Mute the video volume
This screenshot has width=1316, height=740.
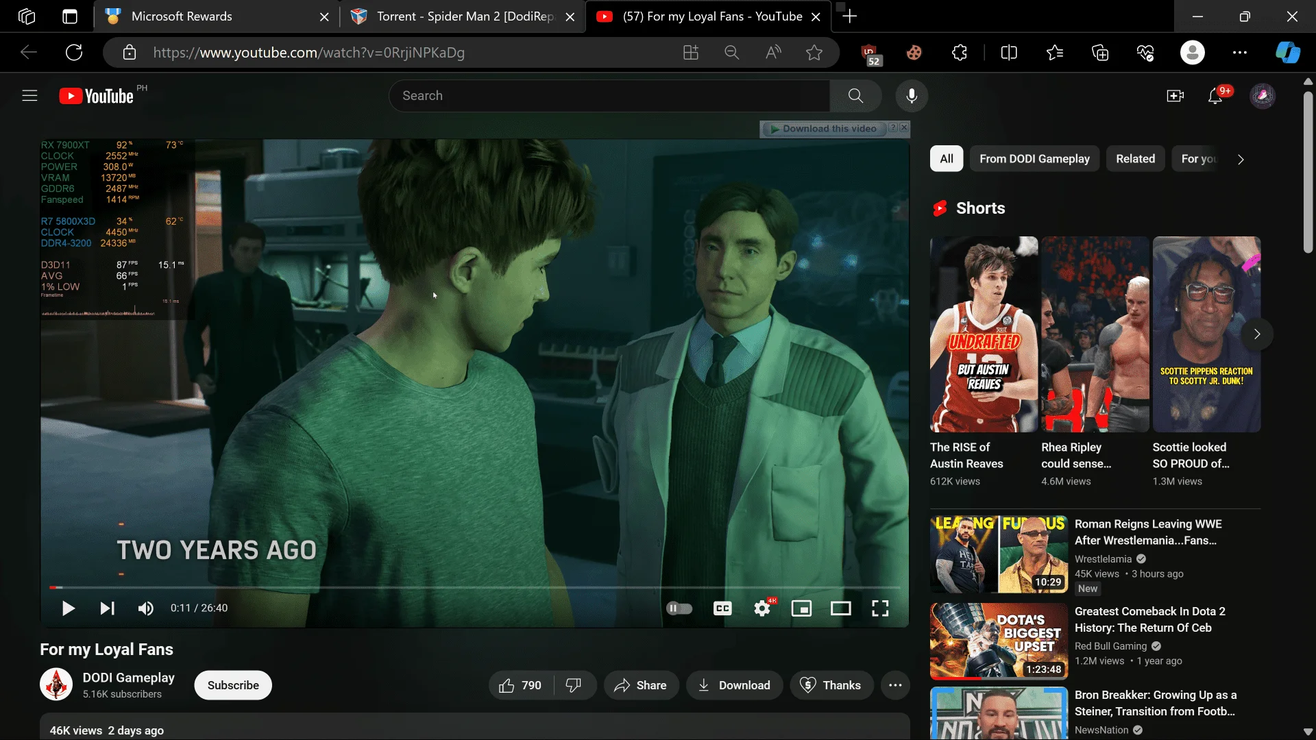pos(145,608)
